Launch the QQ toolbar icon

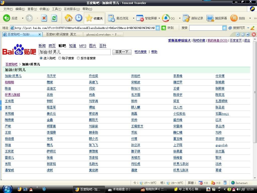click(x=166, y=18)
